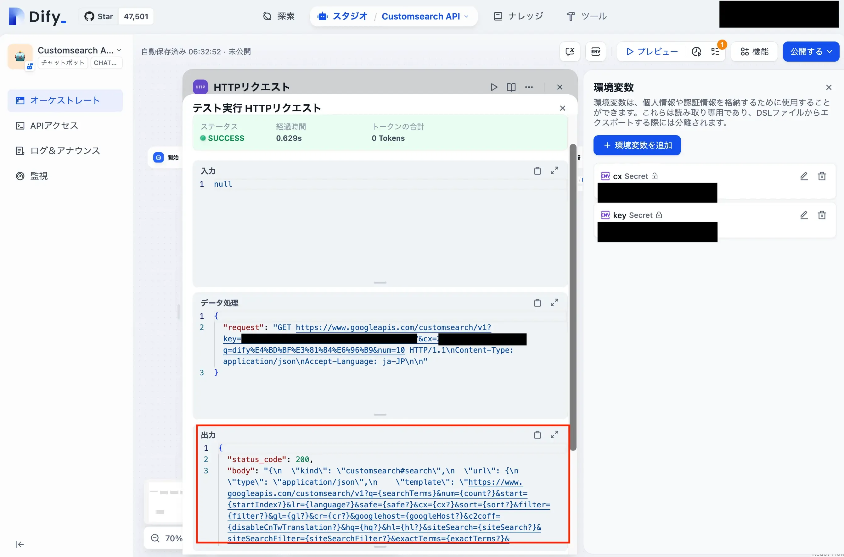Close the 環境変数 panel
The width and height of the screenshot is (844, 557).
pyautogui.click(x=829, y=87)
